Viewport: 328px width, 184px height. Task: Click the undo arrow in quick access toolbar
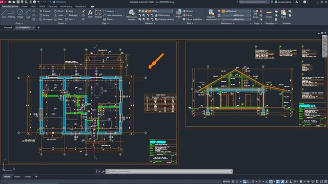(x=38, y=2)
